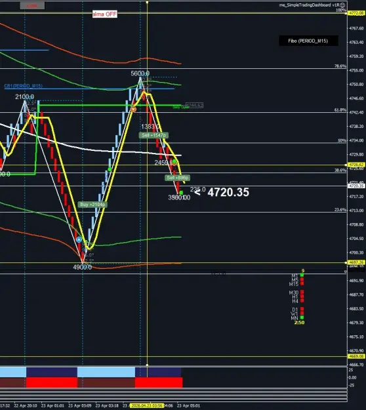Click the yellow 4697.26 price tag
Image resolution: width=366 pixels, height=410 pixels.
(357, 262)
